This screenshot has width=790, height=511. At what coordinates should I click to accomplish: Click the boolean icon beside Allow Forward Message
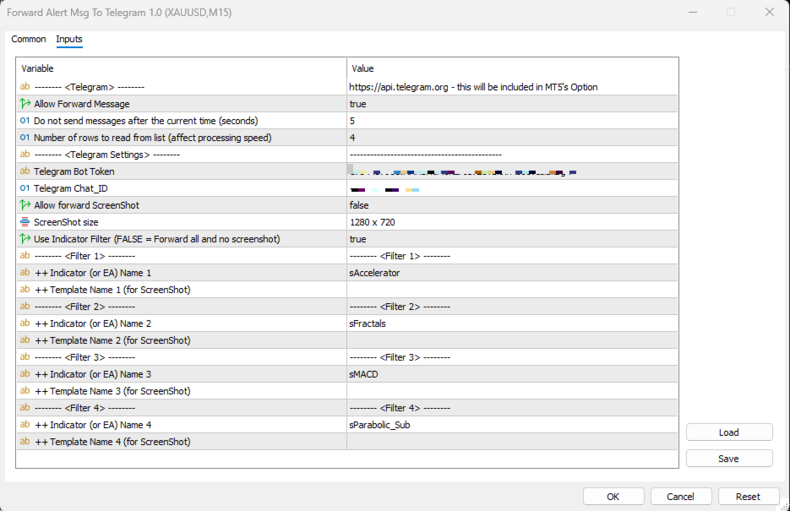[25, 104]
